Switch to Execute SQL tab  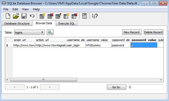click(x=66, y=23)
